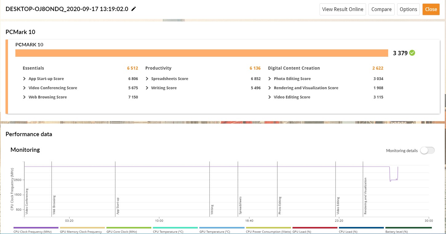Expand the Web Browsing Score chevron
The image size is (446, 234).
pos(24,97)
